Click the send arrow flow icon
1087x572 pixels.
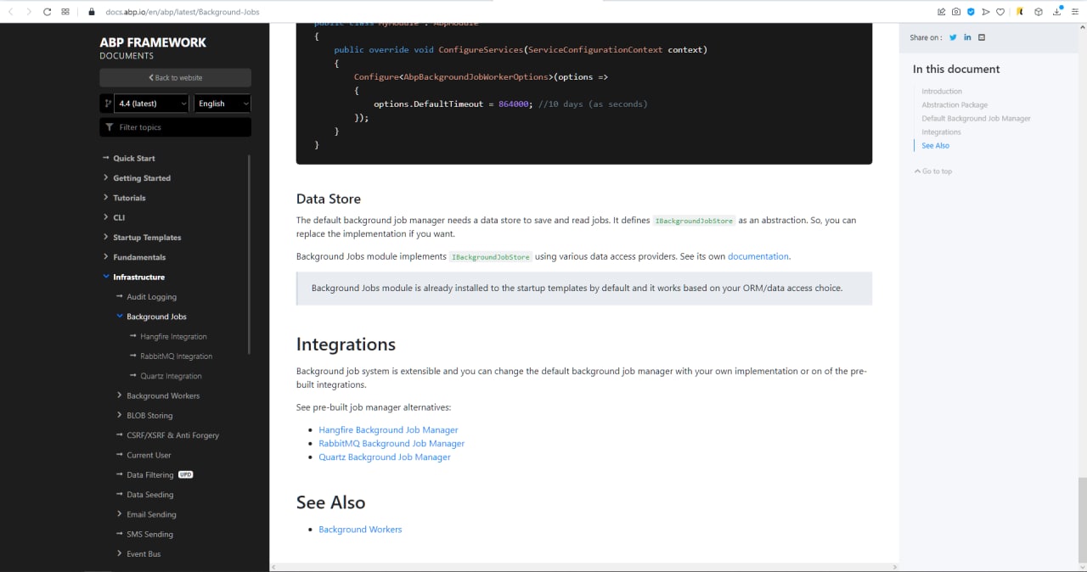985,12
